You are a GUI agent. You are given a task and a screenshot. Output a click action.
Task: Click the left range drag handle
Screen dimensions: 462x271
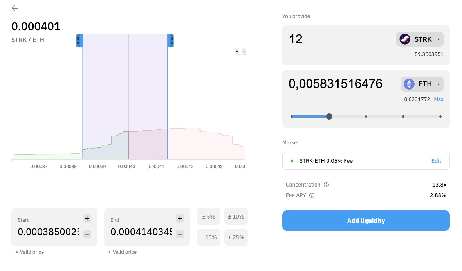coord(79,41)
